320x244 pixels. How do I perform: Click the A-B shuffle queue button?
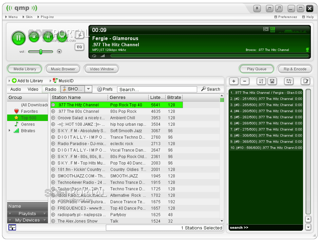[289, 81]
